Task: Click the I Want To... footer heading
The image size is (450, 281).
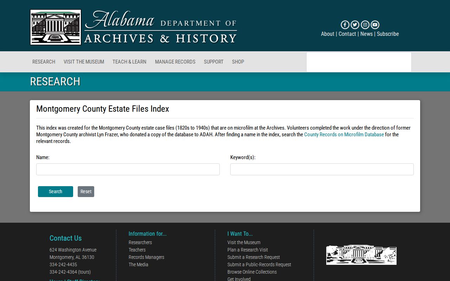Action: (x=240, y=234)
